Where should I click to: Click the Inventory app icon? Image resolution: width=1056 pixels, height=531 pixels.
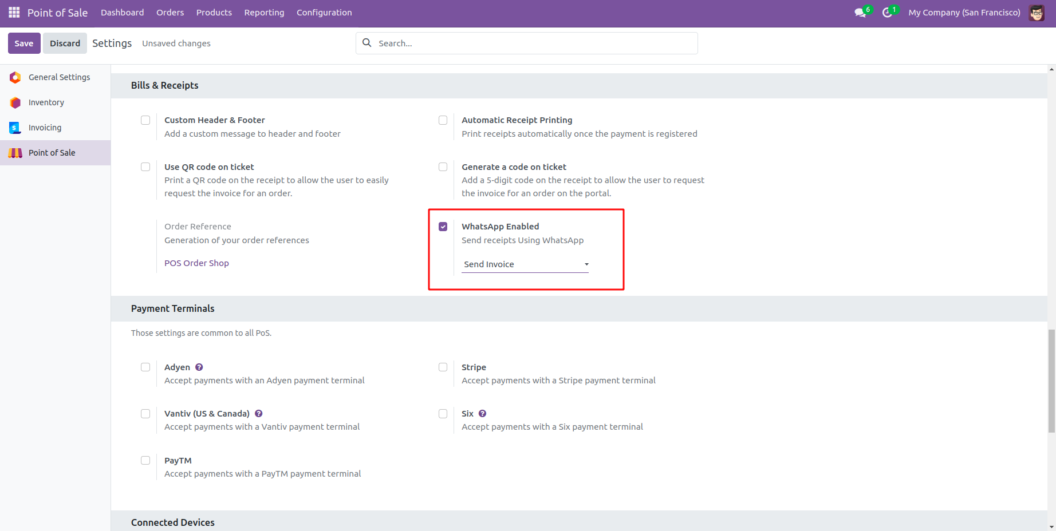[x=15, y=102]
